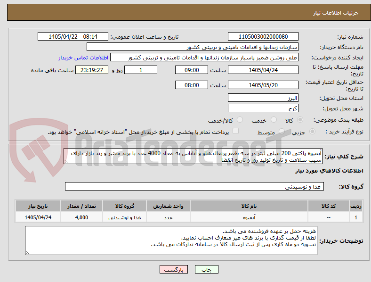This screenshot has height=282, width=371.
Task: Click the آبمیوه item name cell
Action: (249, 217)
